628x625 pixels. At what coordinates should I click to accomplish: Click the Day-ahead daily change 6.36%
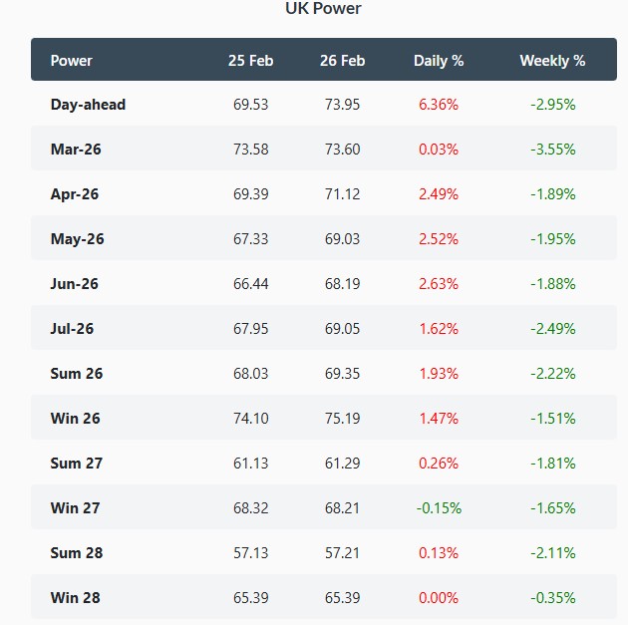(439, 105)
